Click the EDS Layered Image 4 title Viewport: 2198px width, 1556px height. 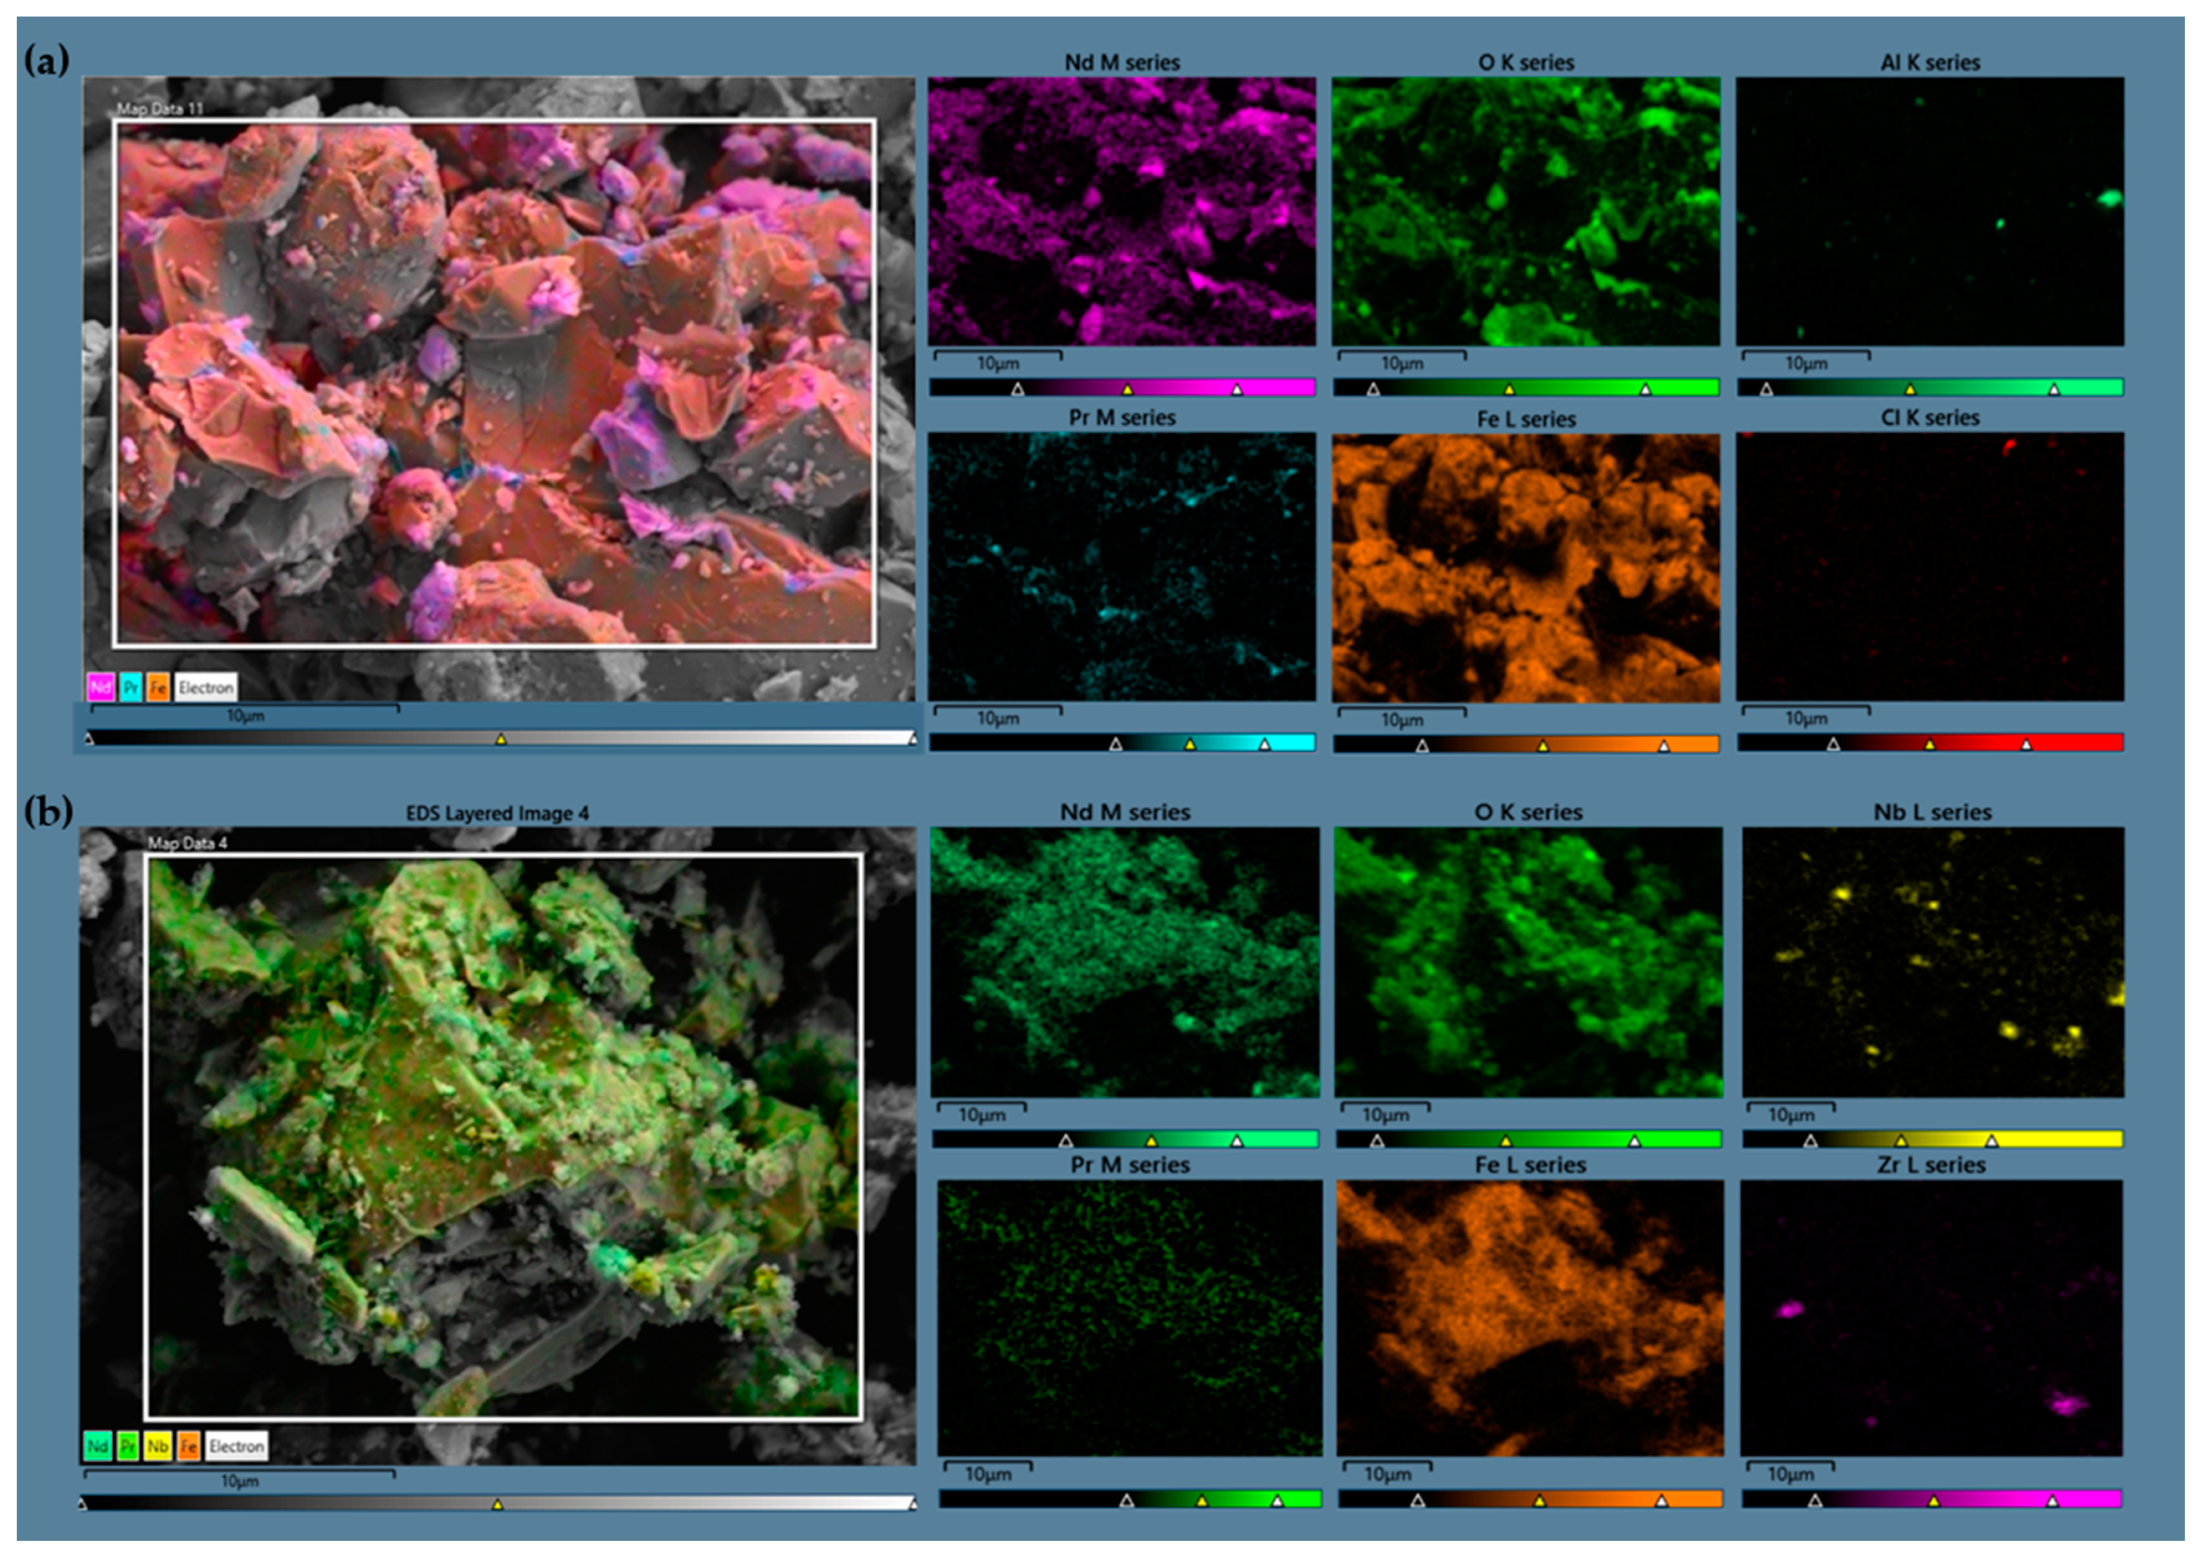(497, 813)
